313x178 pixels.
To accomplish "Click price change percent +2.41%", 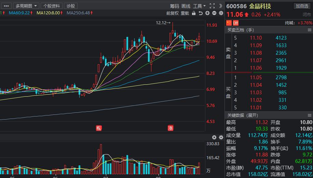I will (272, 15).
